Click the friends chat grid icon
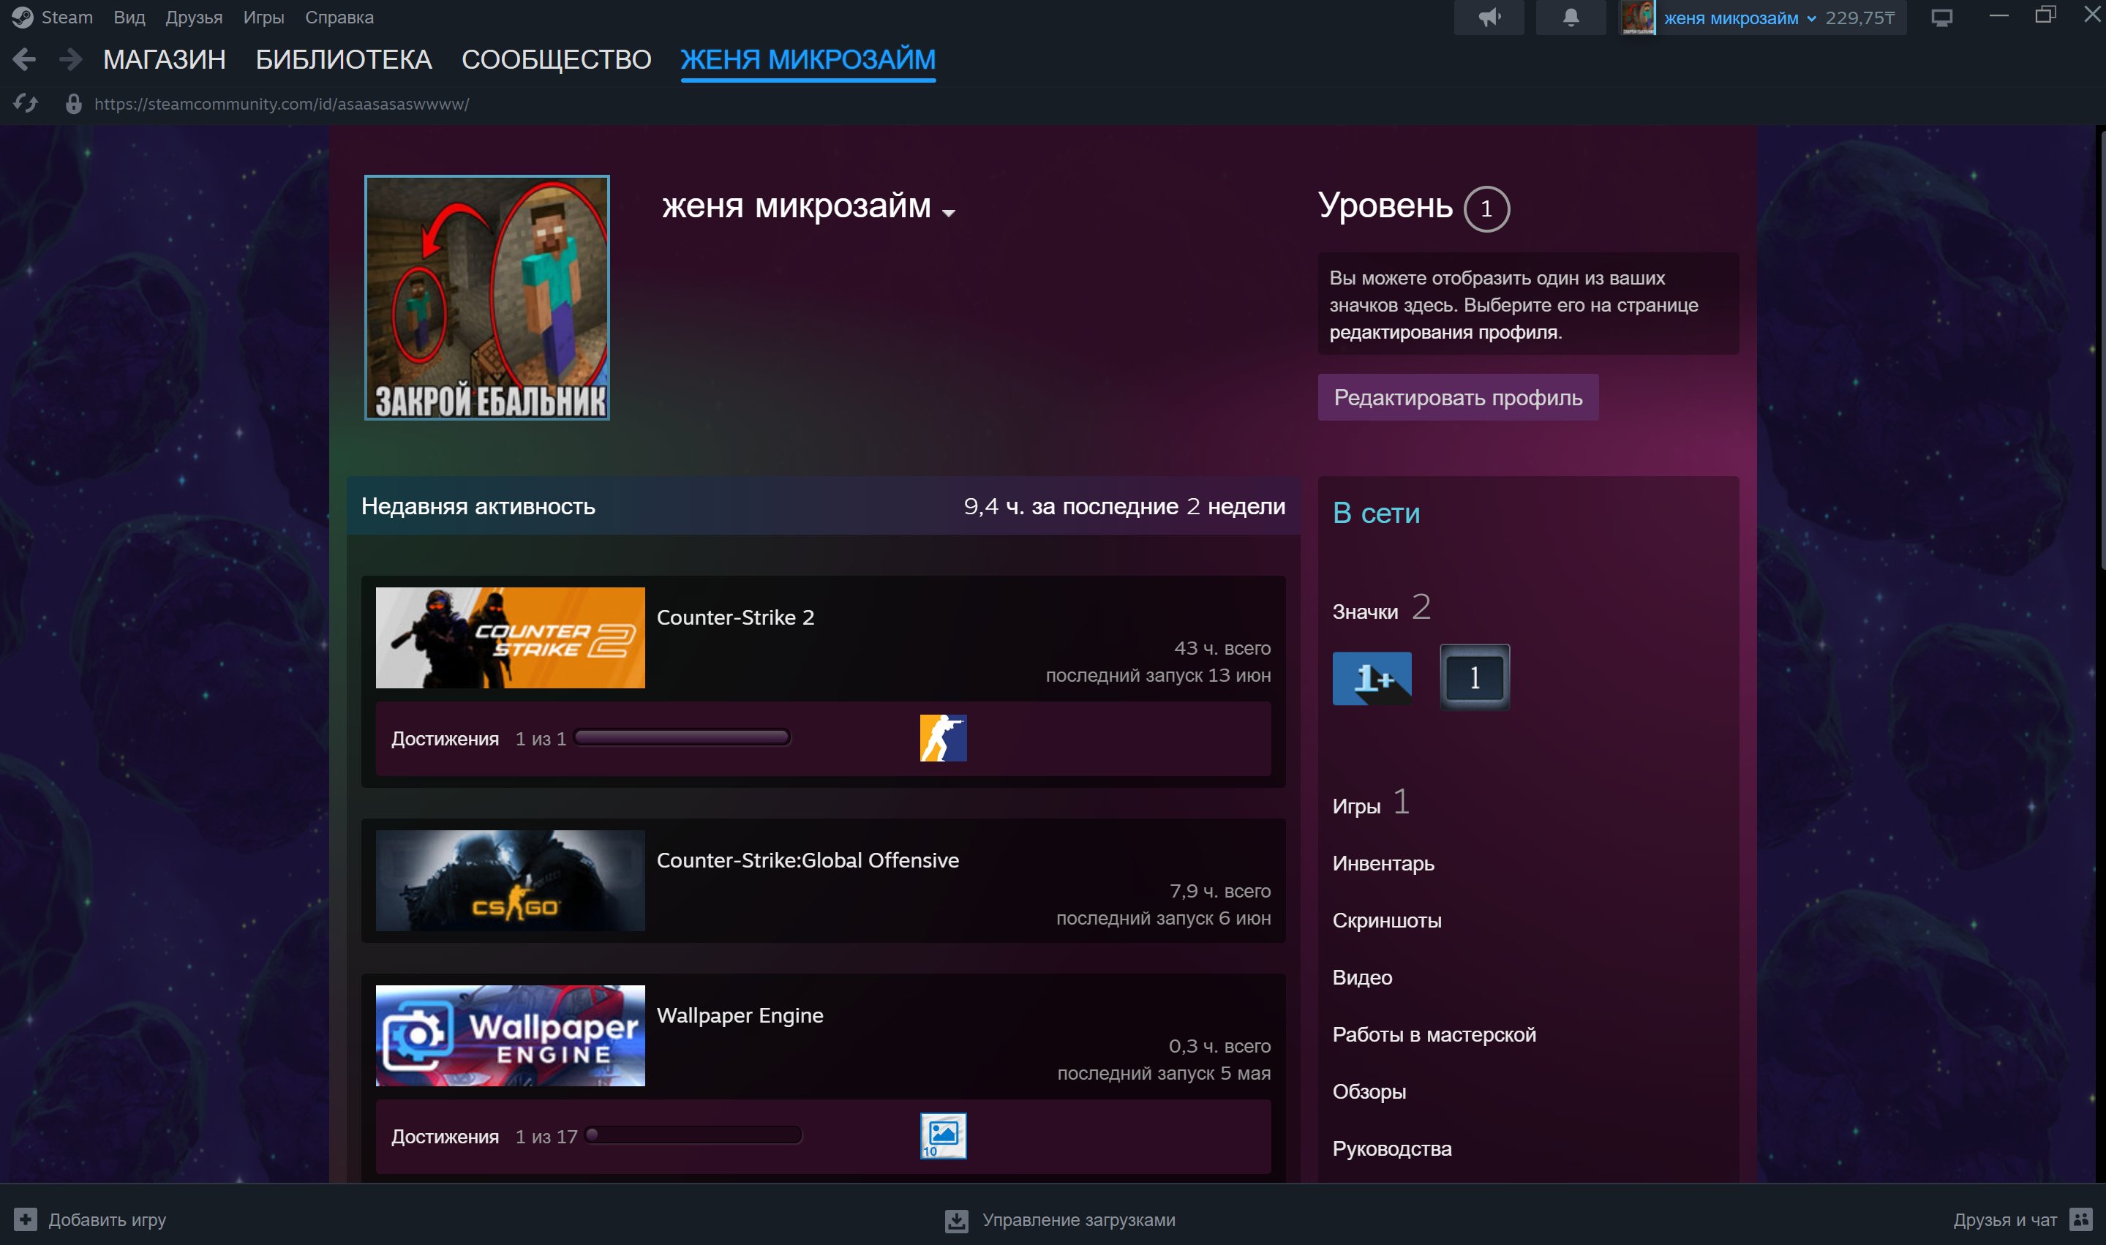Viewport: 2106px width, 1245px height. coord(2081,1219)
